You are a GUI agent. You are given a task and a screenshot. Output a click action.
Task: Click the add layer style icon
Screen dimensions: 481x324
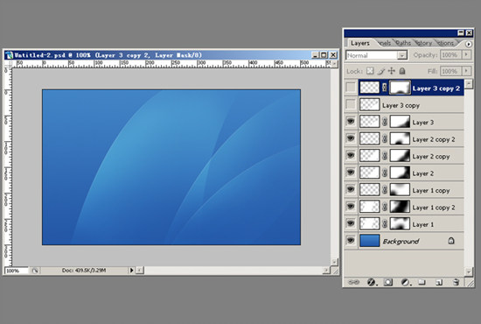click(372, 282)
